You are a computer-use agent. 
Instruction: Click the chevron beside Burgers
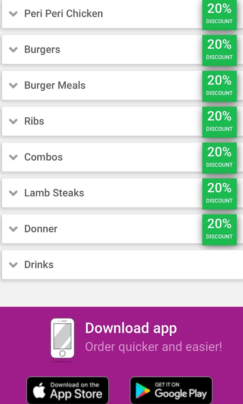pyautogui.click(x=13, y=50)
